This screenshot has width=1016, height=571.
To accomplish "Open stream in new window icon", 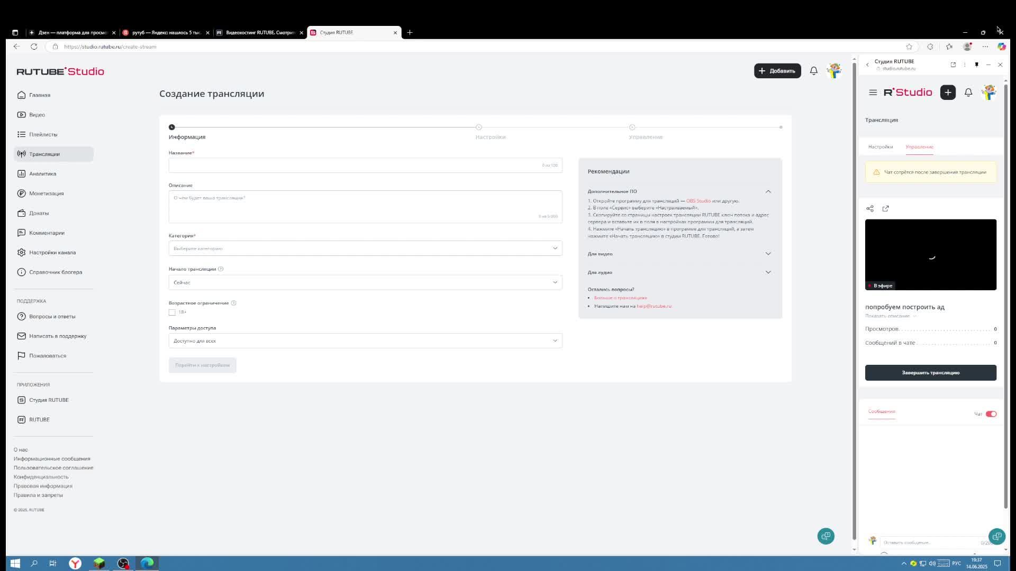I will pos(886,208).
